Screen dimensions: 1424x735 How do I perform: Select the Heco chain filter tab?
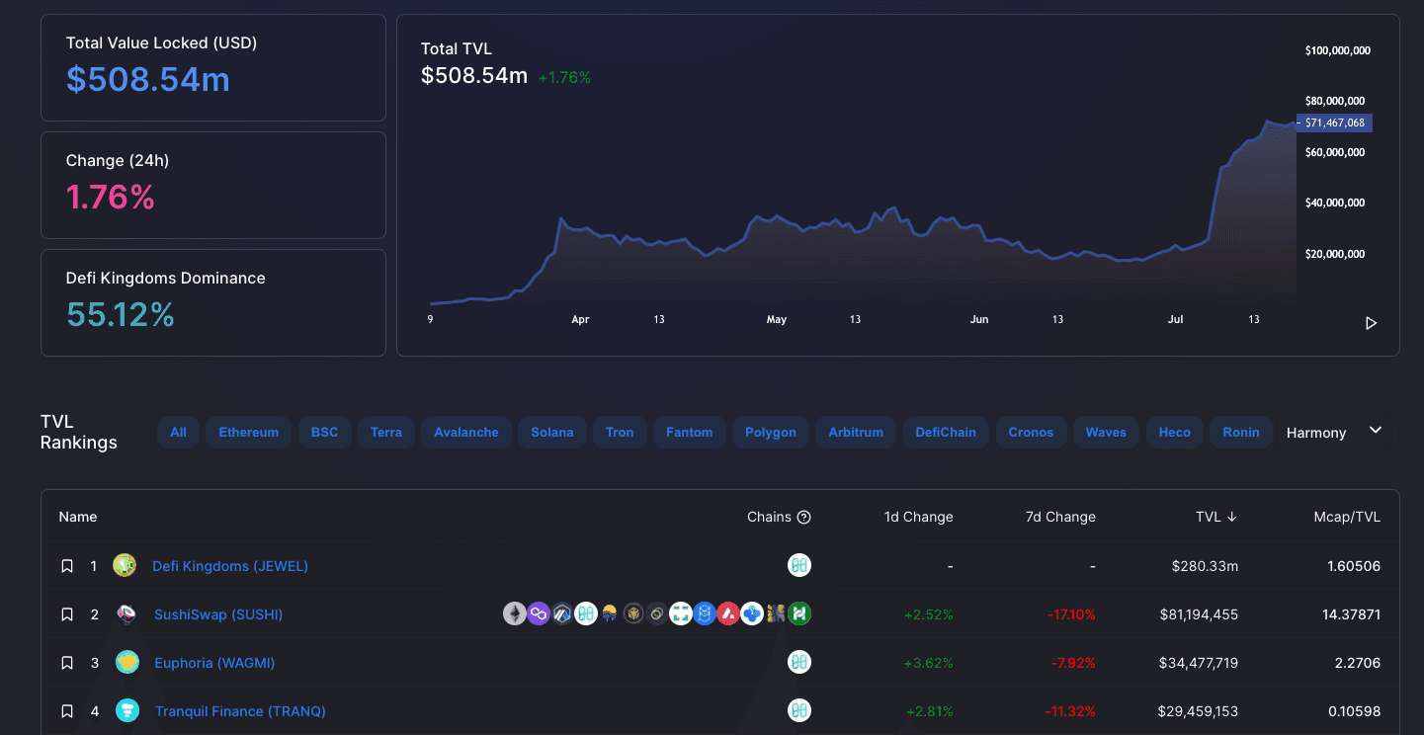pos(1175,433)
